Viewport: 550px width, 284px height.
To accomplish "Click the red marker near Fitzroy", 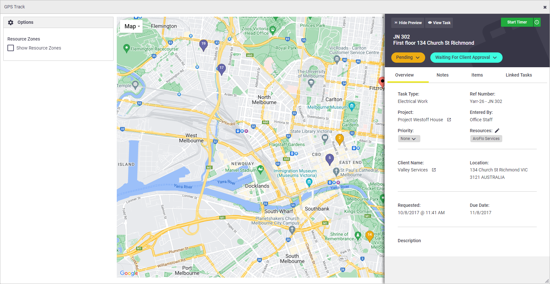I will [x=382, y=82].
